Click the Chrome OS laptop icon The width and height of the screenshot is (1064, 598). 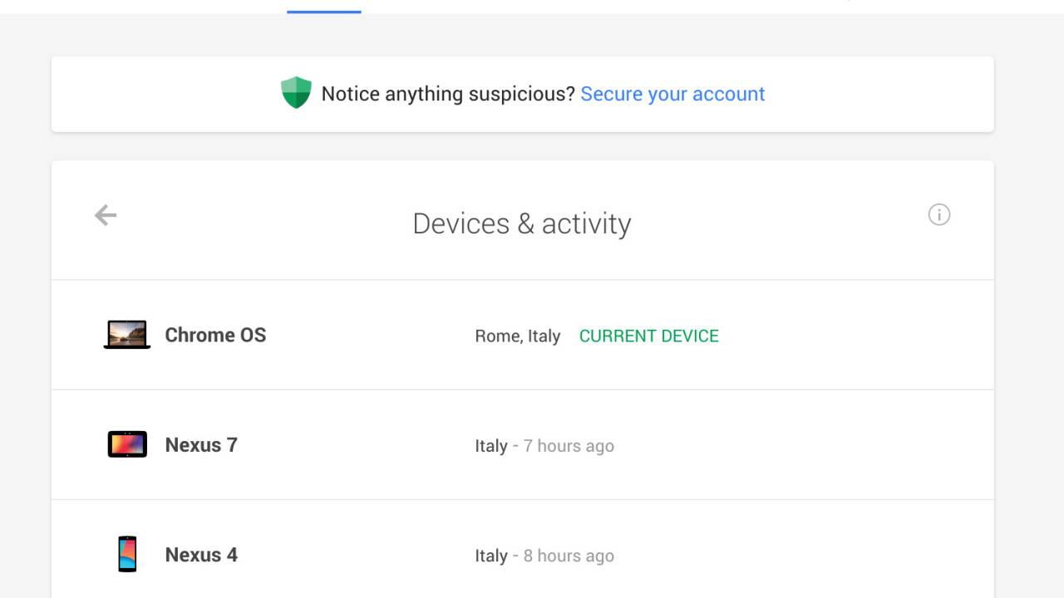pyautogui.click(x=127, y=335)
